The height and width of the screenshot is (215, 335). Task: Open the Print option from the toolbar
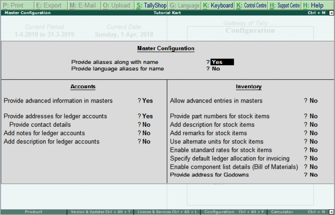pos(18,5)
